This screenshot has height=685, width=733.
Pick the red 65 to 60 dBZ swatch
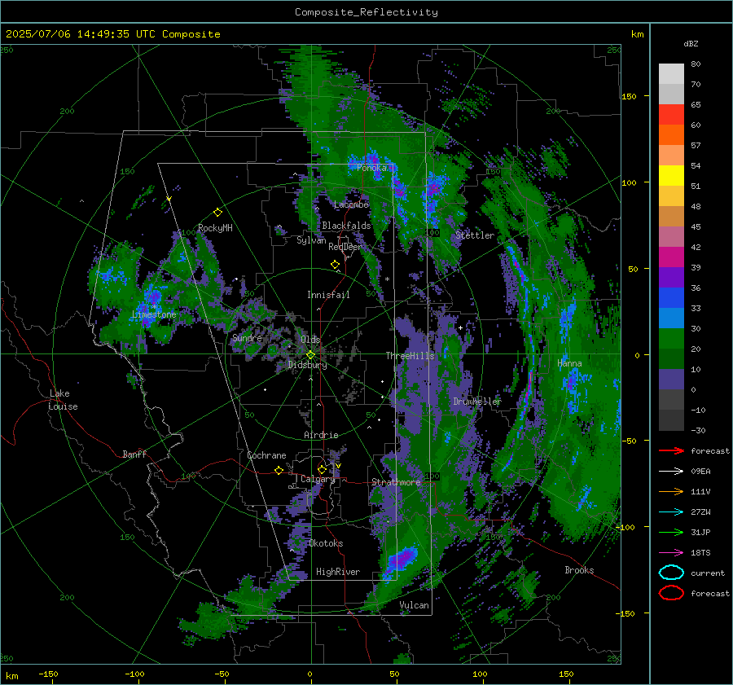coord(671,115)
